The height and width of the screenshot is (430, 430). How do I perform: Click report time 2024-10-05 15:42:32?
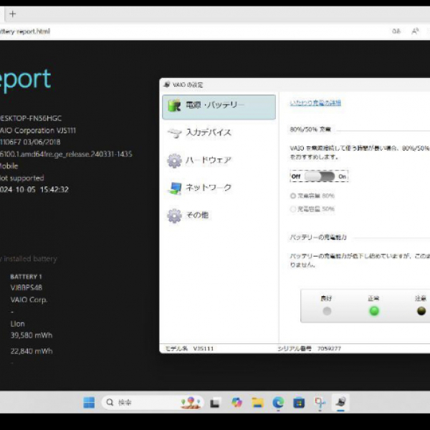[x=34, y=189]
